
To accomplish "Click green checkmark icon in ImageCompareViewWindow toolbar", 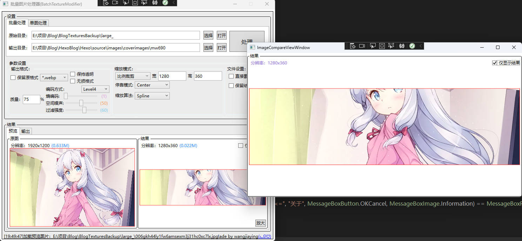I will pos(412,46).
